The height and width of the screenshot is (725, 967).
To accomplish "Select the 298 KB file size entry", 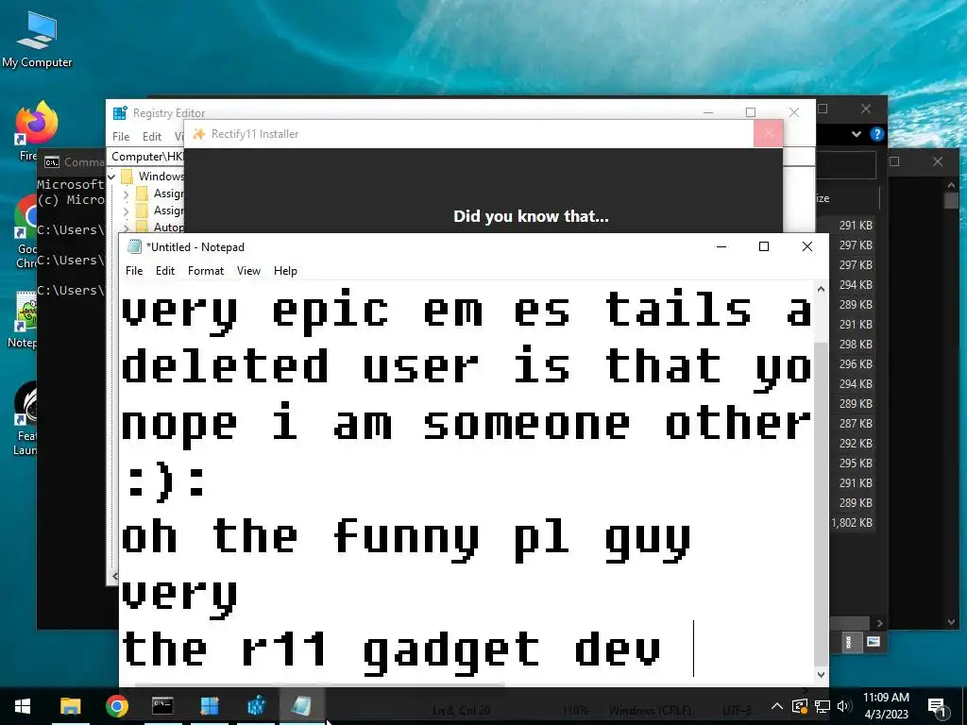I will tap(856, 344).
